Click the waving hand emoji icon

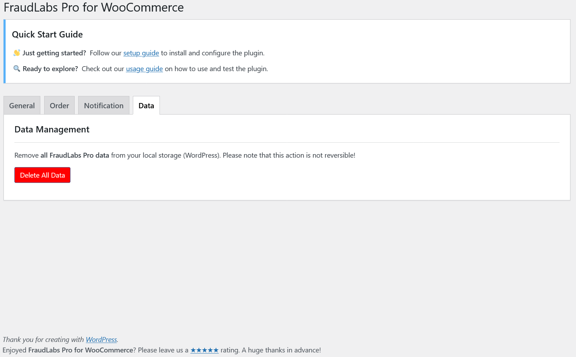pos(17,53)
